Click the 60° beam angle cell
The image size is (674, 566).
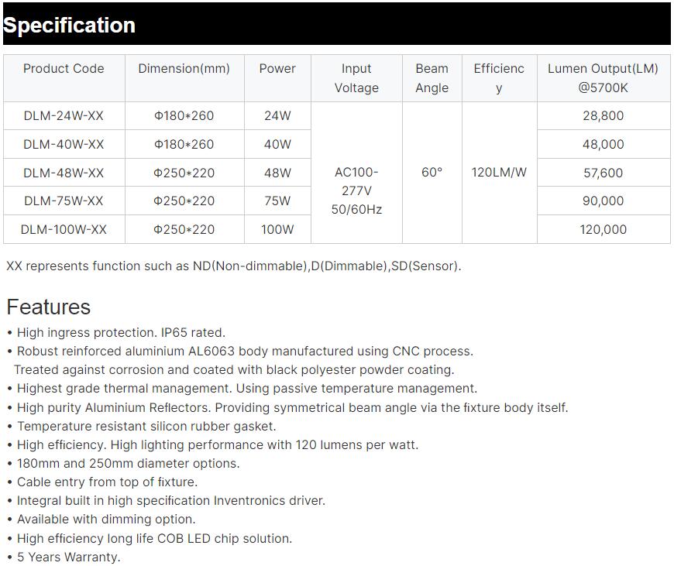click(x=432, y=173)
